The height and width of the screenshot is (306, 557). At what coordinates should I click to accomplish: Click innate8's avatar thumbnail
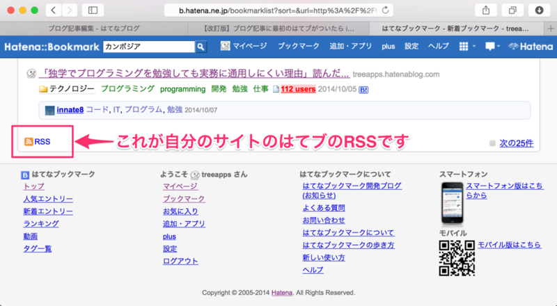(49, 111)
